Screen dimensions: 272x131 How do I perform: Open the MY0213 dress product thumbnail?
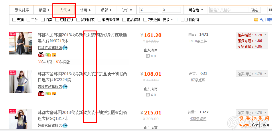pyautogui.click(x=21, y=43)
